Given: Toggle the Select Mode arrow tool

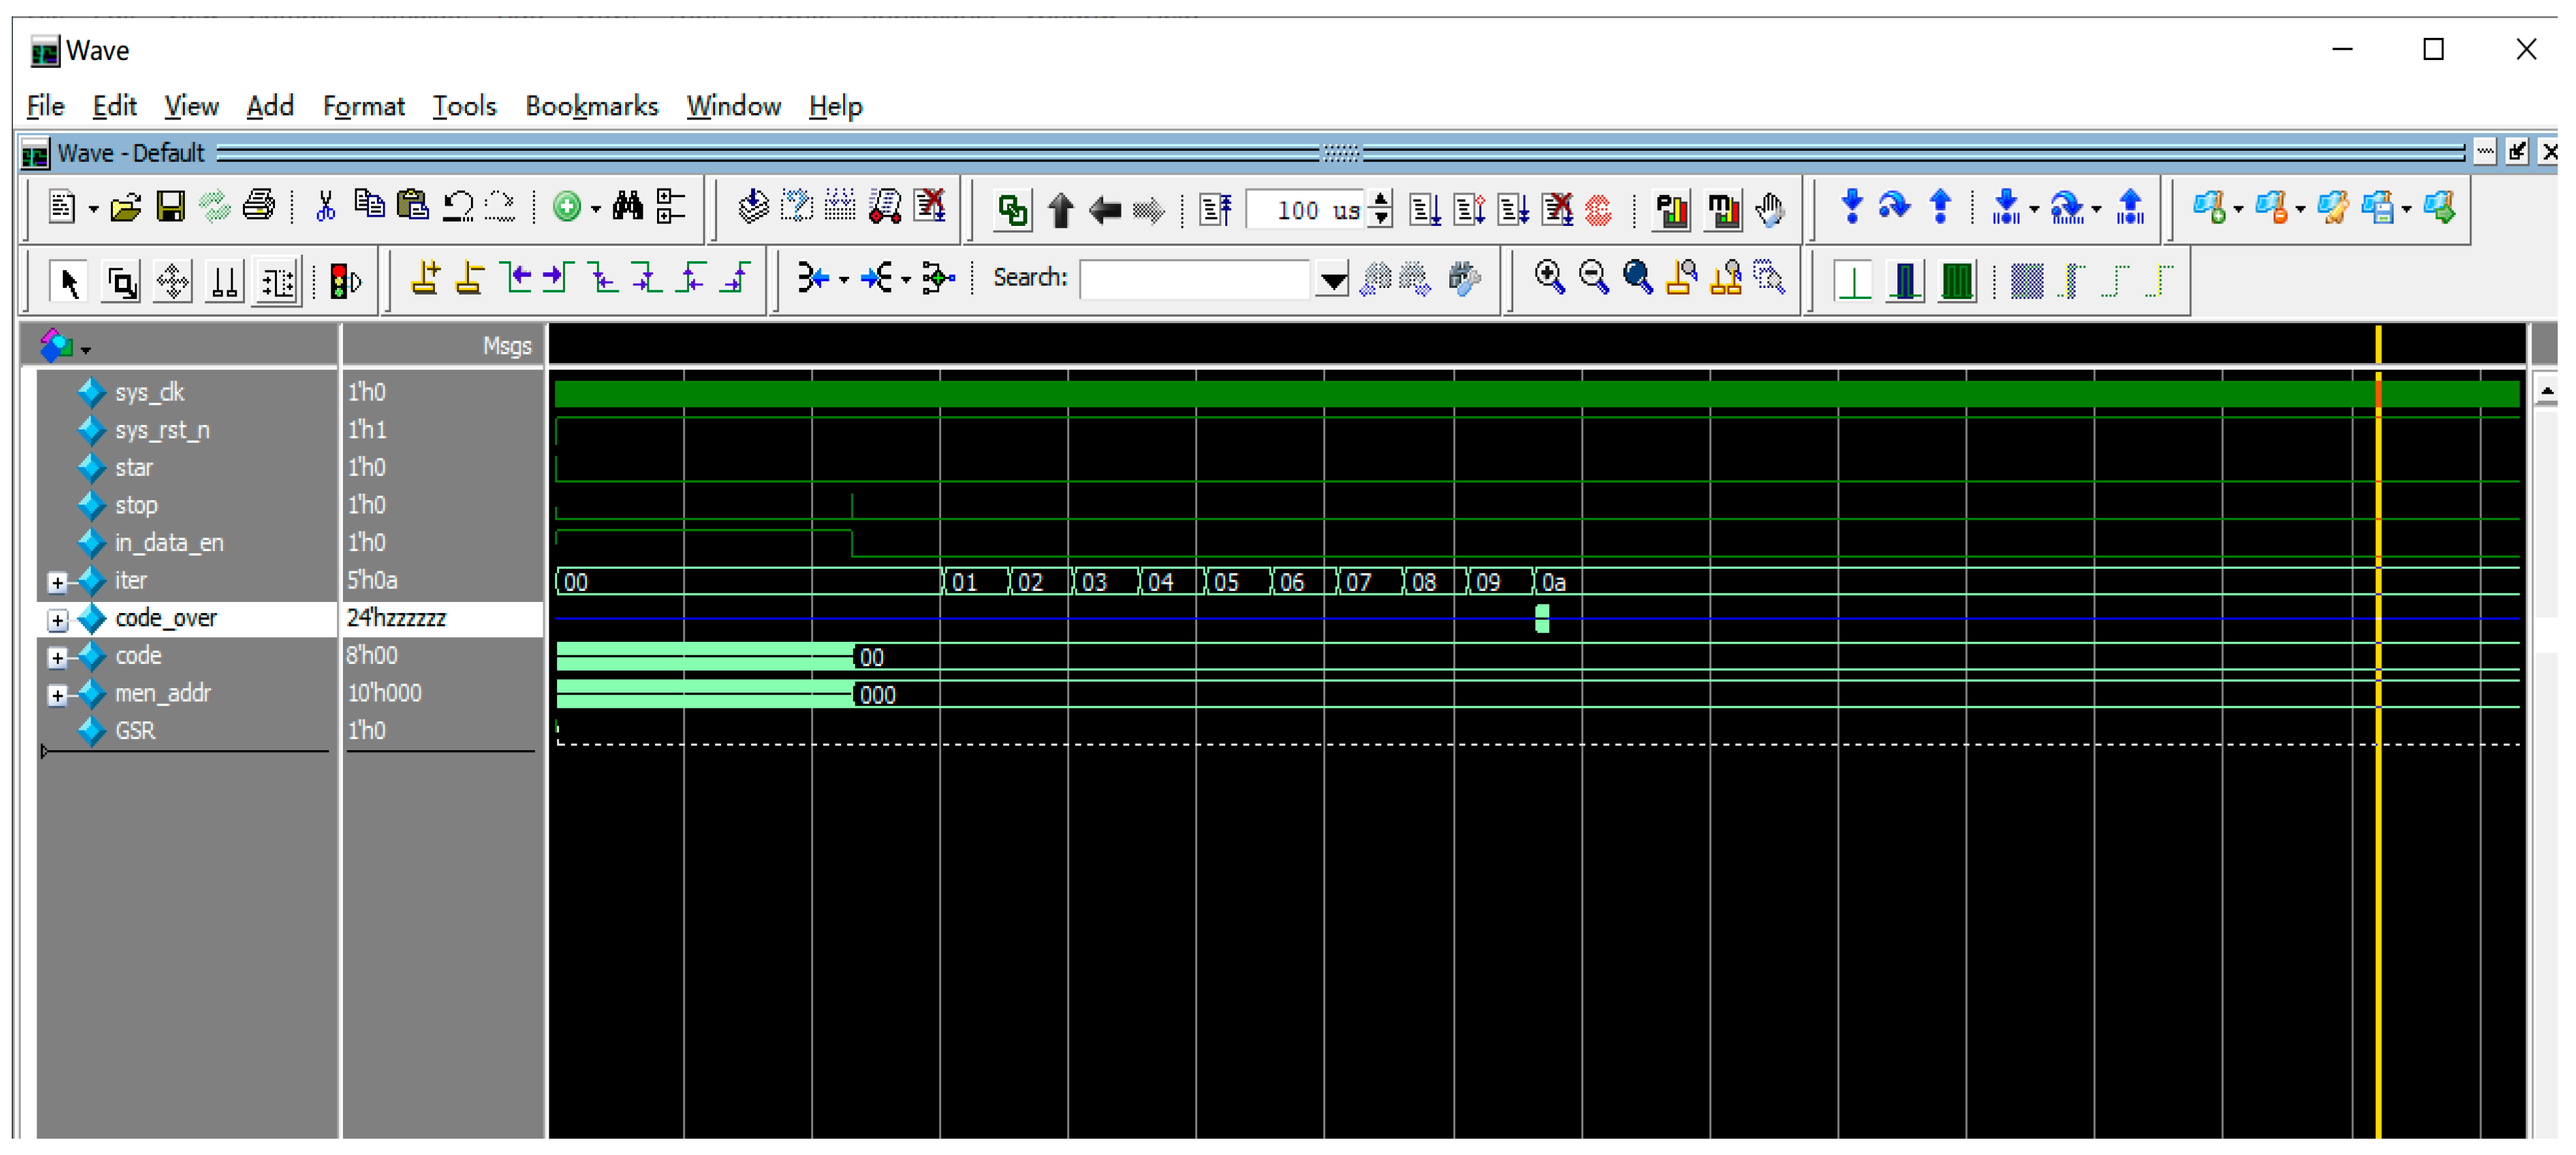Looking at the screenshot, I should point(69,281).
